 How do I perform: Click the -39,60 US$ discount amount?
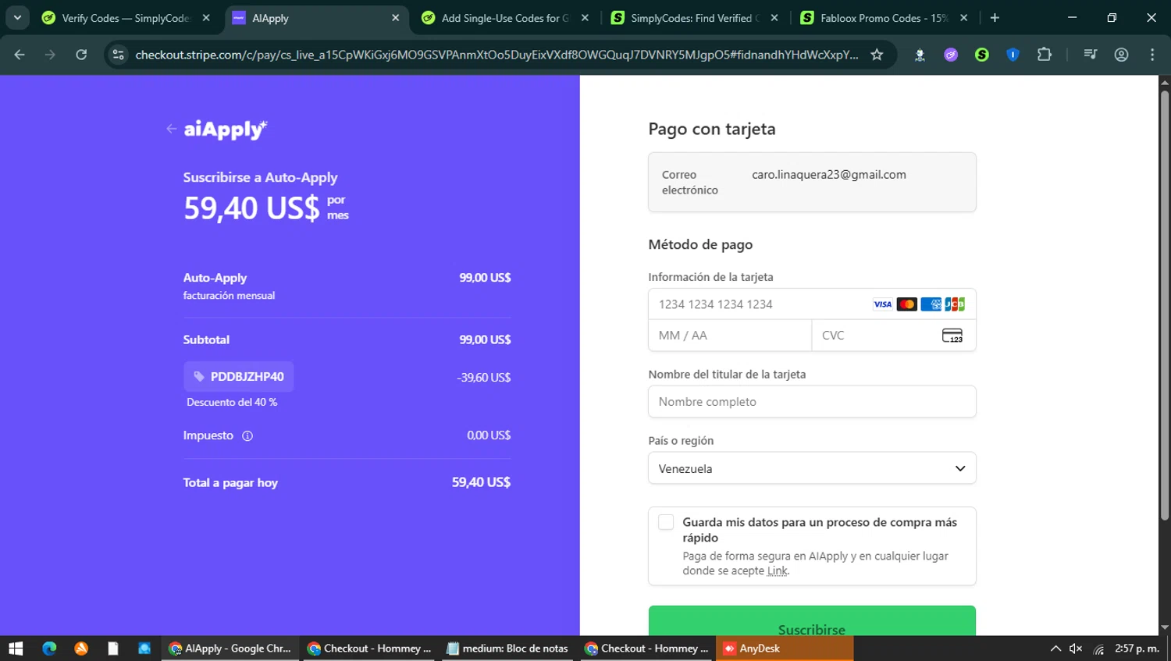(x=484, y=378)
